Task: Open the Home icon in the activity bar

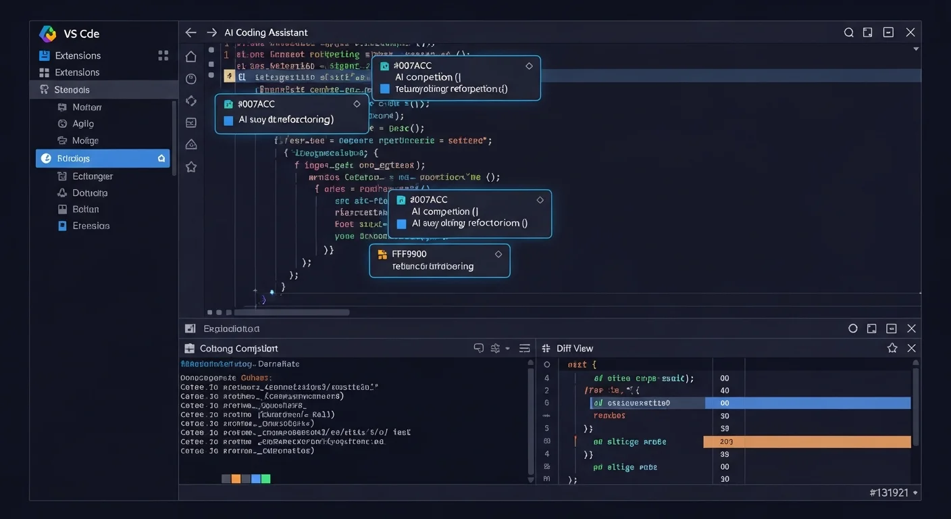Action: 191,56
